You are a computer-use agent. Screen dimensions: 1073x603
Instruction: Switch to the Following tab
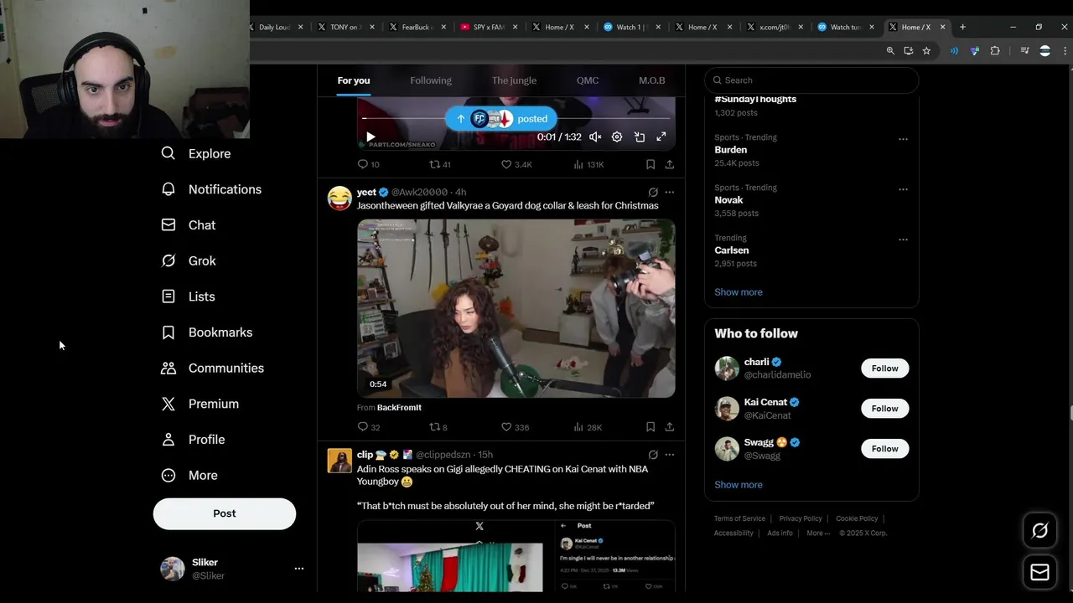click(431, 80)
